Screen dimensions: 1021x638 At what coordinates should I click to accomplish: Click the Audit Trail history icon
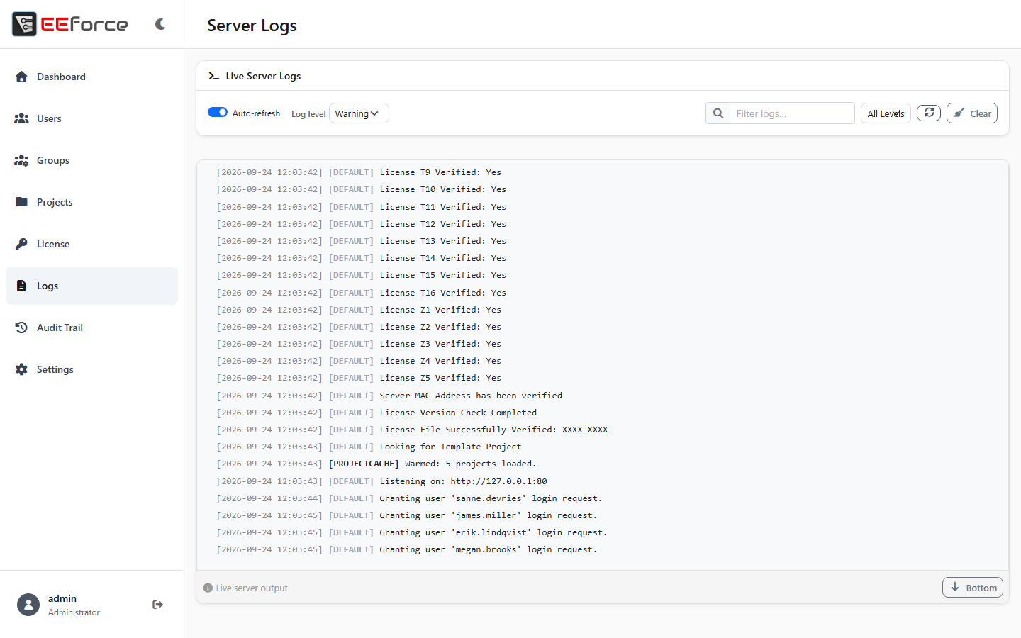[x=21, y=328]
